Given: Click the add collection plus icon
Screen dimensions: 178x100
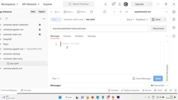Looking at the screenshot, I should 1,19.
